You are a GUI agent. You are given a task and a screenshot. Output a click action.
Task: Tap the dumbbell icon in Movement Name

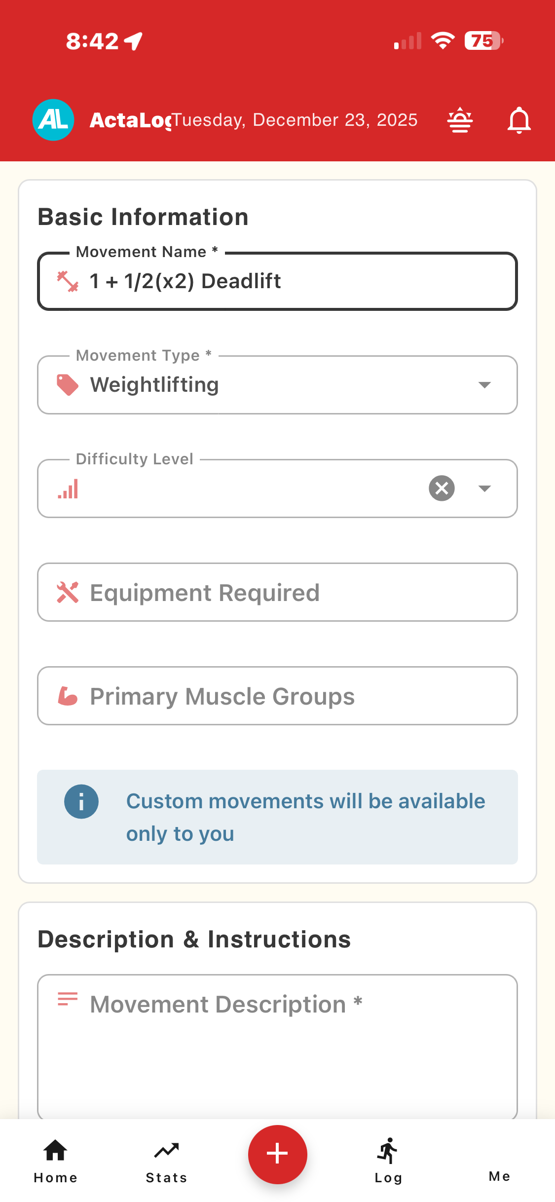click(68, 281)
